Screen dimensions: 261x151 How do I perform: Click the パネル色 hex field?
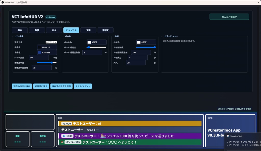click(x=96, y=42)
